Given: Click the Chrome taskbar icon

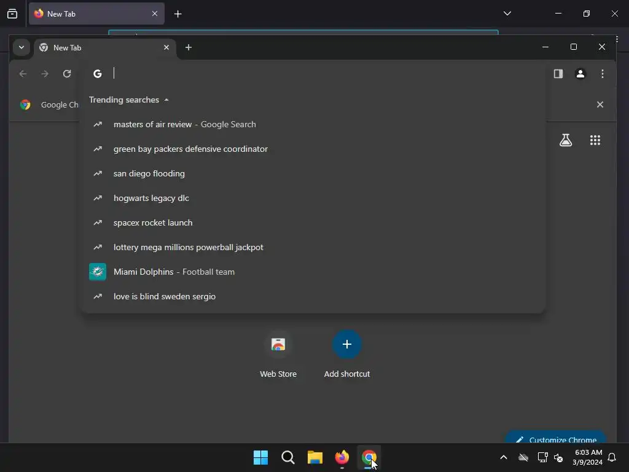Looking at the screenshot, I should [369, 457].
